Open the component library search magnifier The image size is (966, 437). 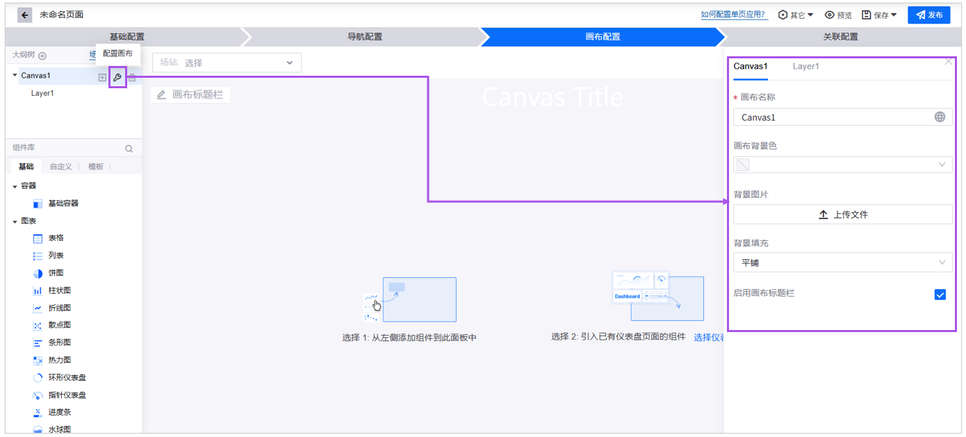tap(129, 148)
